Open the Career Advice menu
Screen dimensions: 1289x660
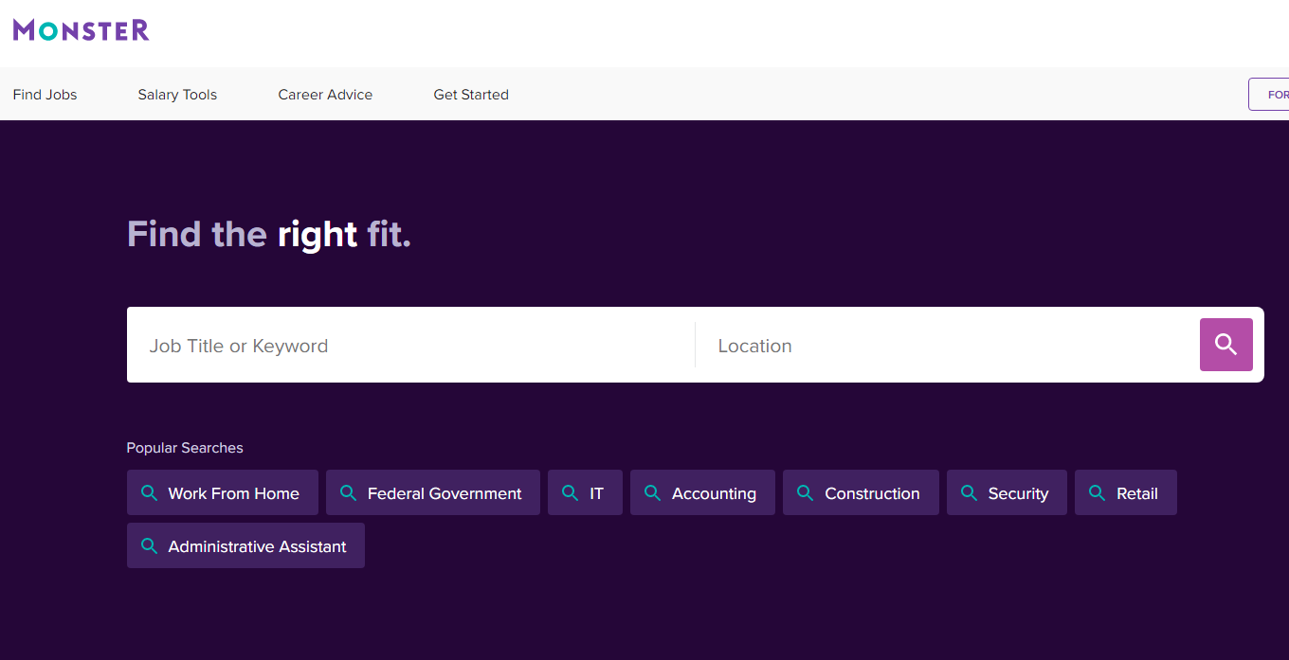[325, 95]
